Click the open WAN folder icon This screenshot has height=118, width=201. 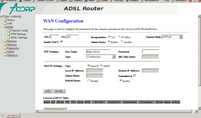click(x=5, y=27)
